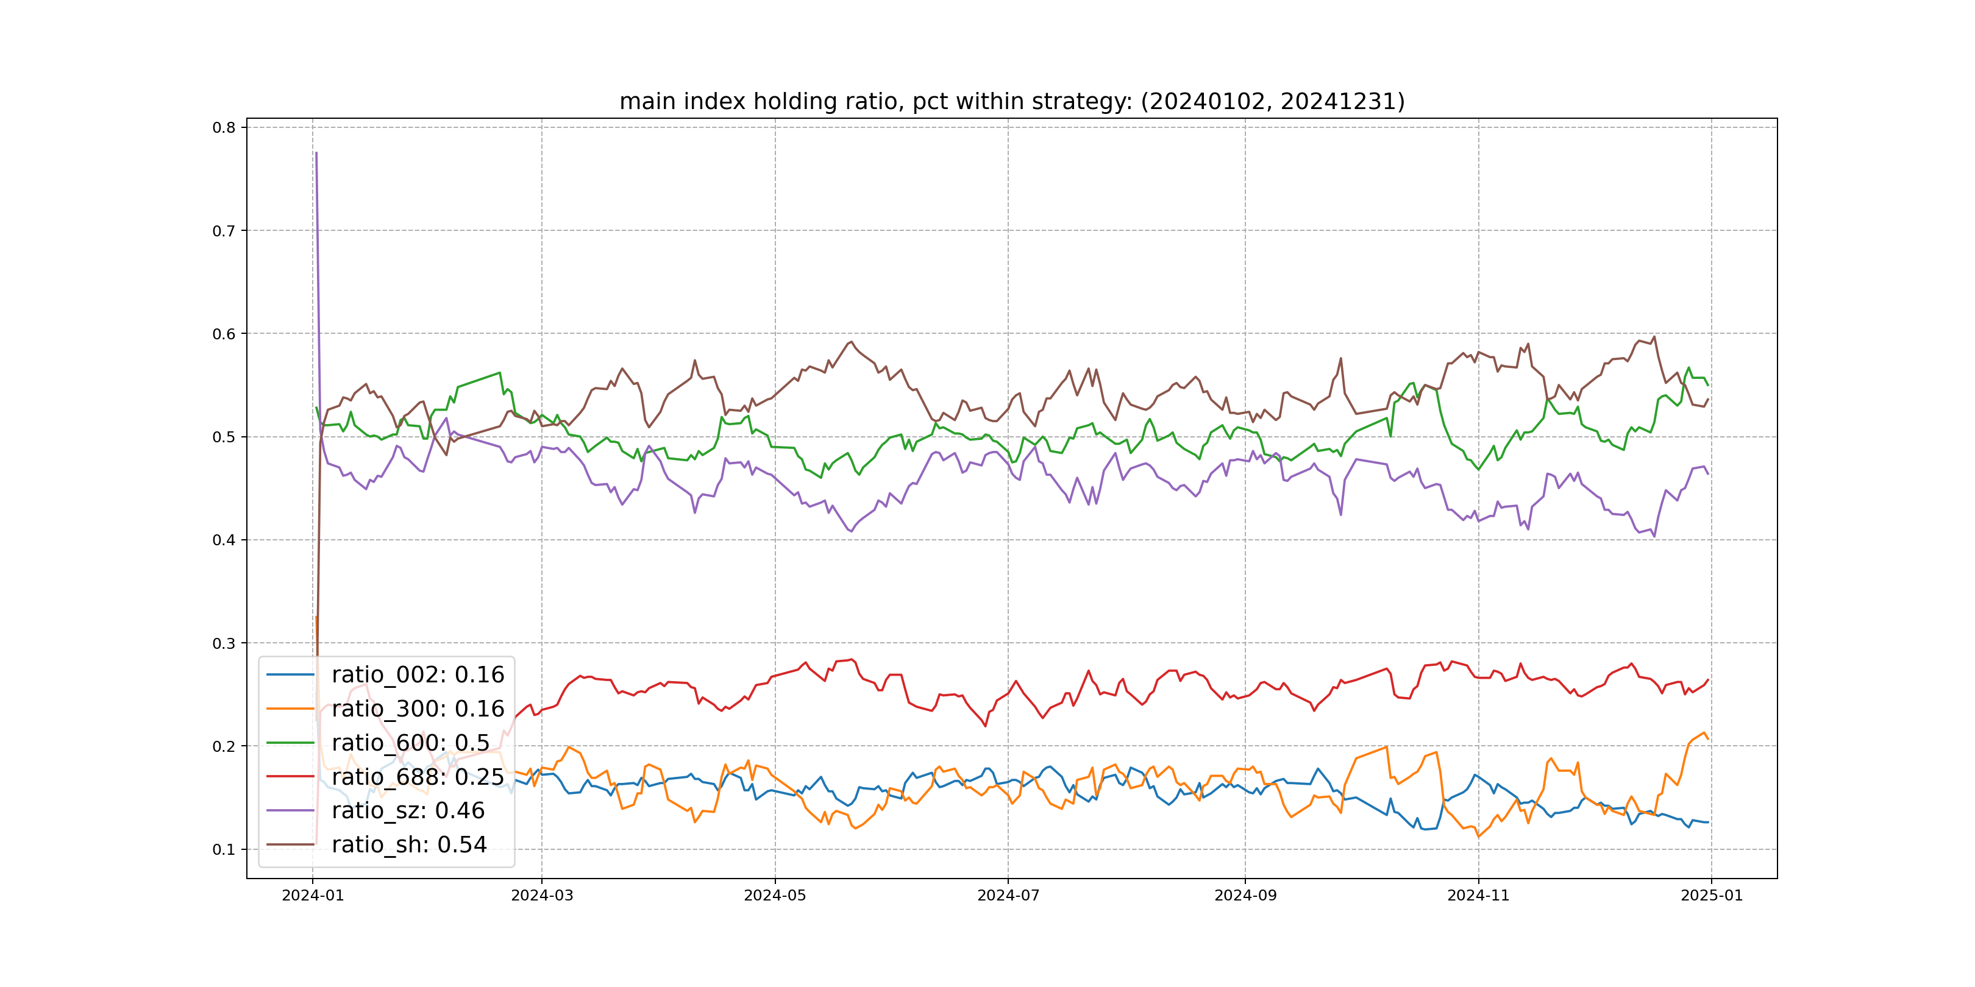The height and width of the screenshot is (987, 1975).
Task: Click the red ratio_688 legend line sample
Action: [291, 776]
